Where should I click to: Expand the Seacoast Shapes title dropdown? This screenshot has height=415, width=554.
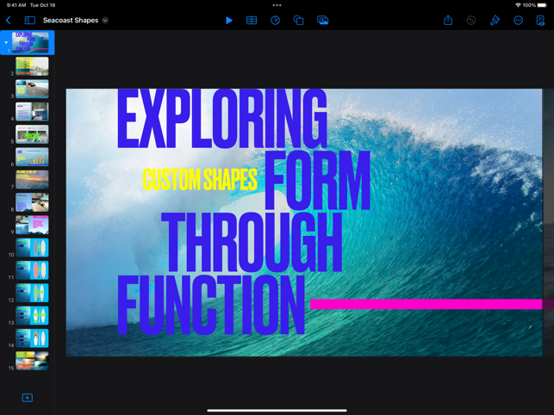[x=105, y=20]
